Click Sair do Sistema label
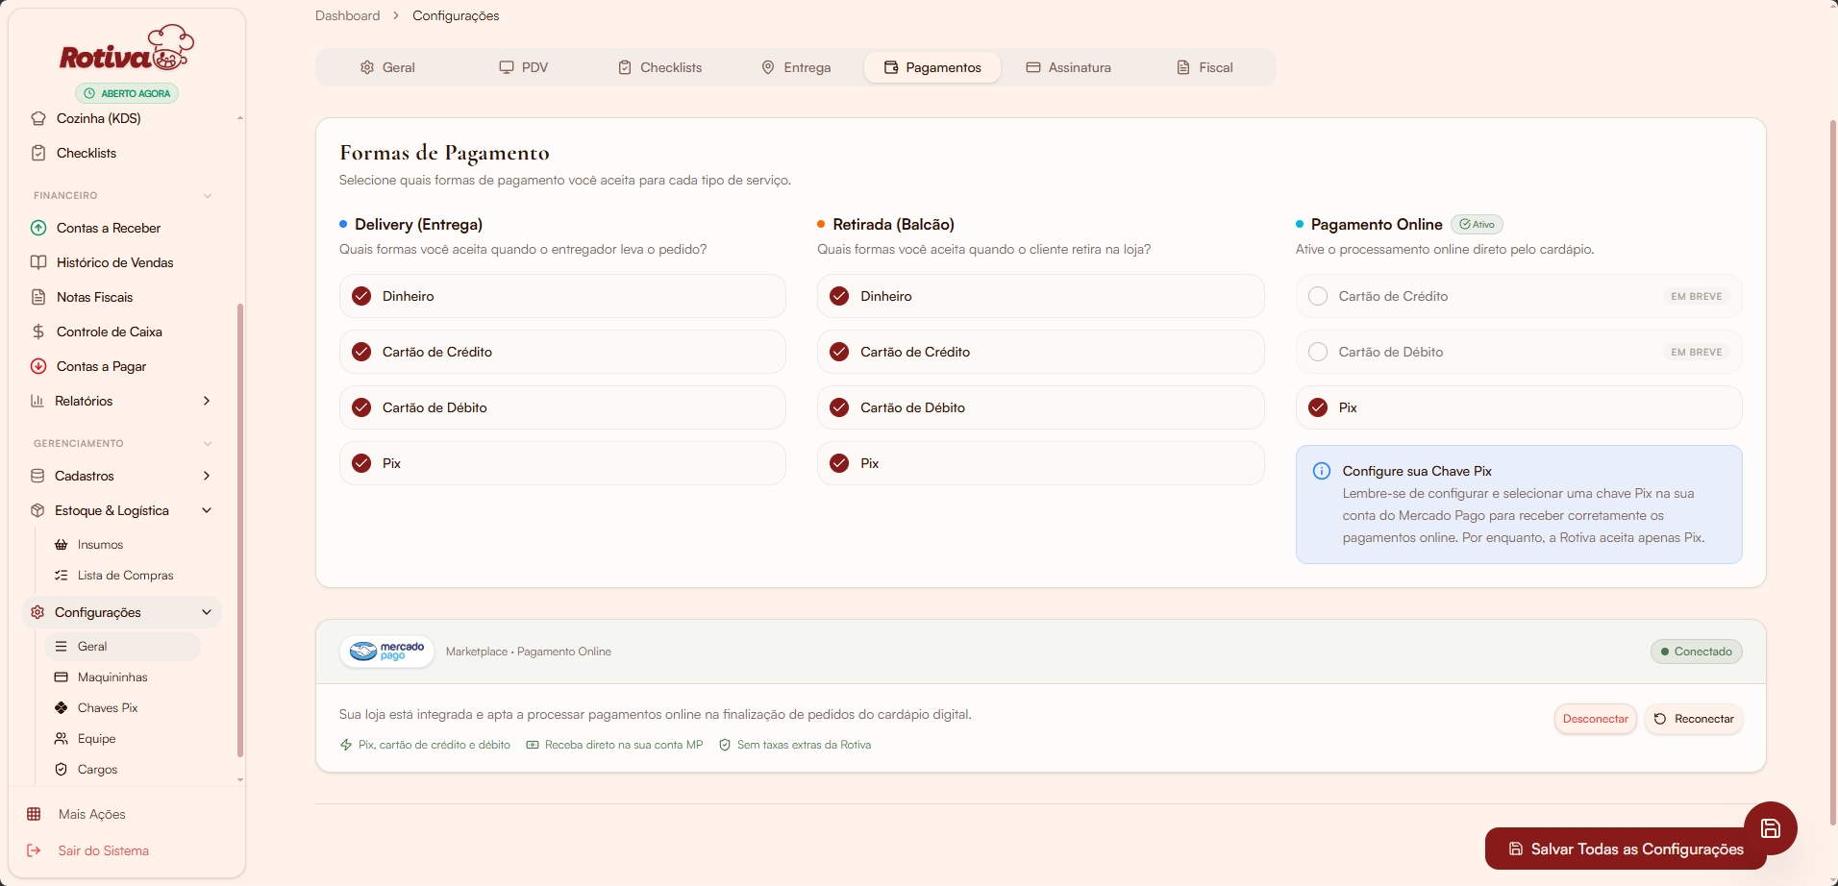This screenshot has width=1838, height=886. click(x=104, y=850)
